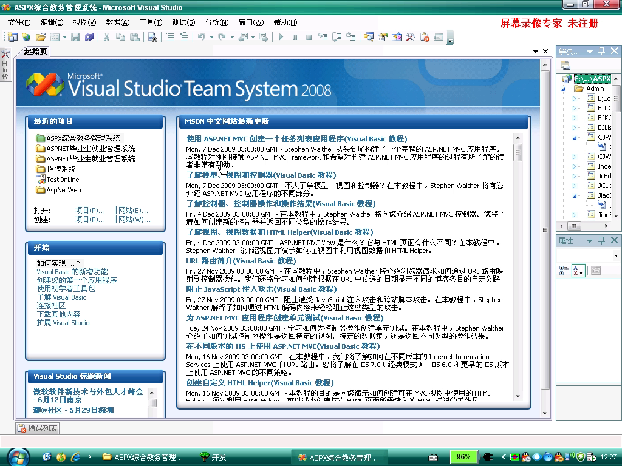Open 'URL 路由简介(Visual Basic 教程)' article link
Image resolution: width=622 pixels, height=466 pixels.
tap(241, 261)
